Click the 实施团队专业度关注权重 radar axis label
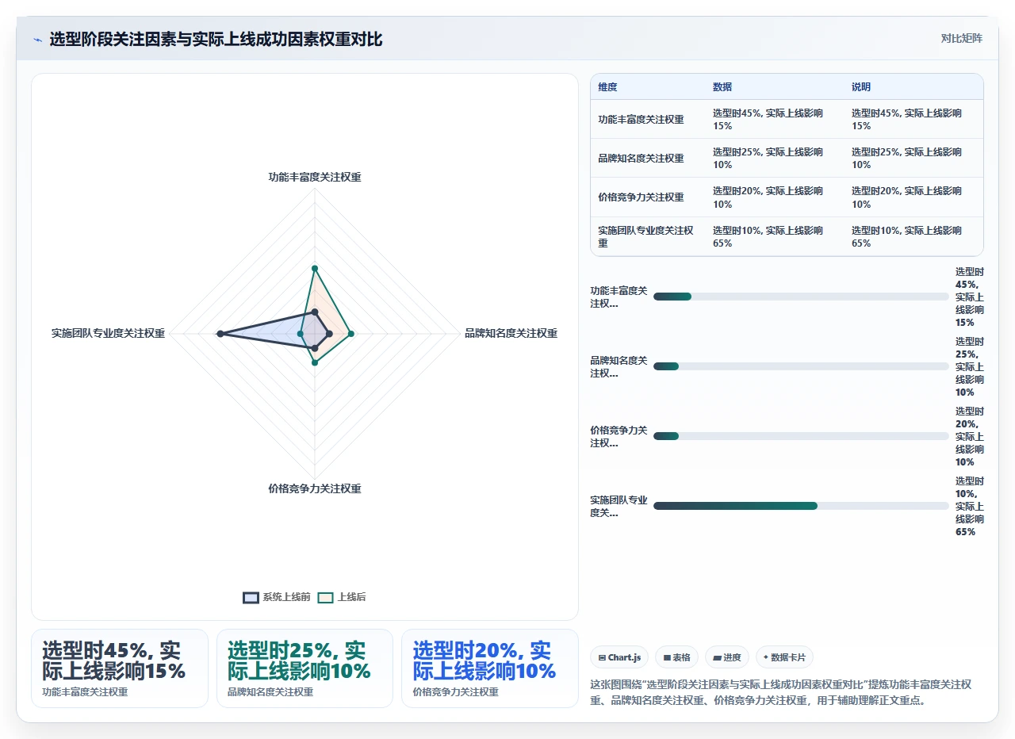 [x=109, y=334]
